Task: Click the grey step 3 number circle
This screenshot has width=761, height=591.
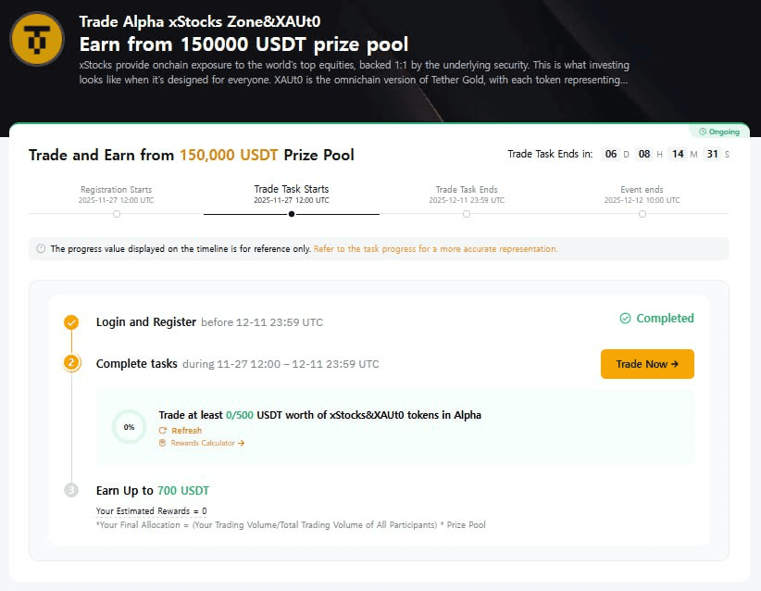Action: point(71,490)
